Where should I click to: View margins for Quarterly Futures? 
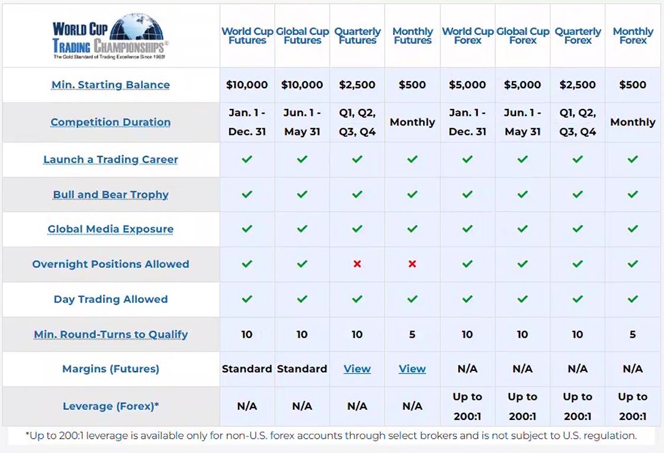(357, 369)
